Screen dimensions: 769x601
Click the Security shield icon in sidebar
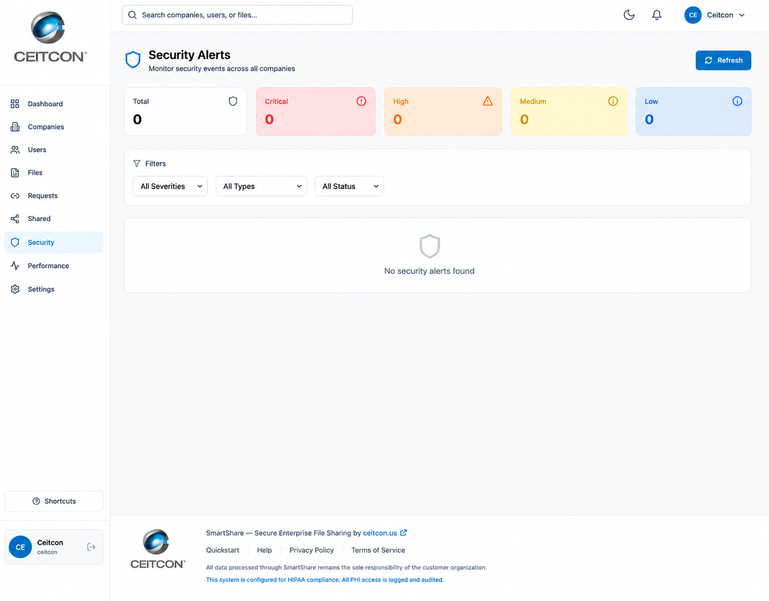tap(15, 242)
